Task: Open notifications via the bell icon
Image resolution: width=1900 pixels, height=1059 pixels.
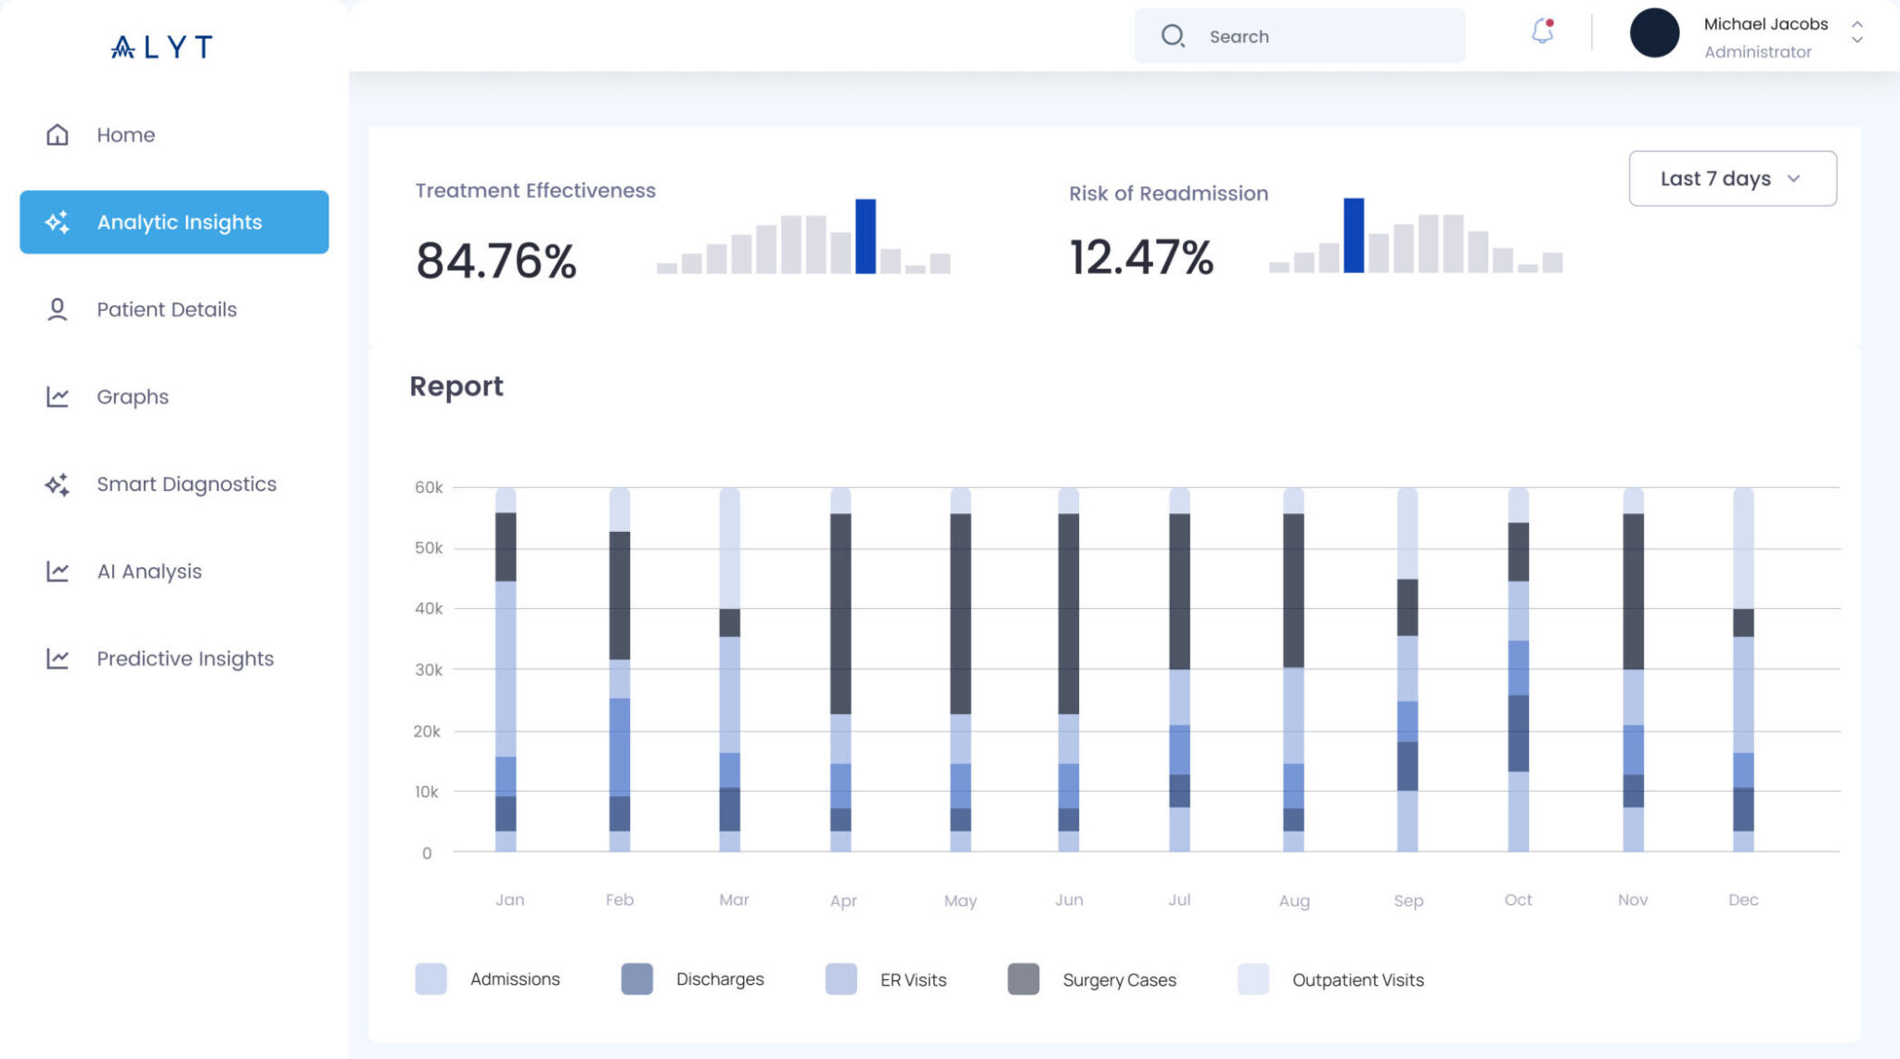Action: point(1542,32)
